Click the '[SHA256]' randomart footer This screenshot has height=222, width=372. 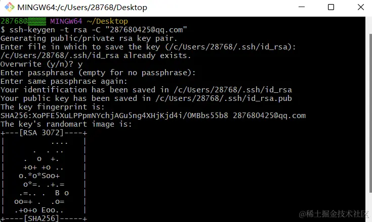42,218
